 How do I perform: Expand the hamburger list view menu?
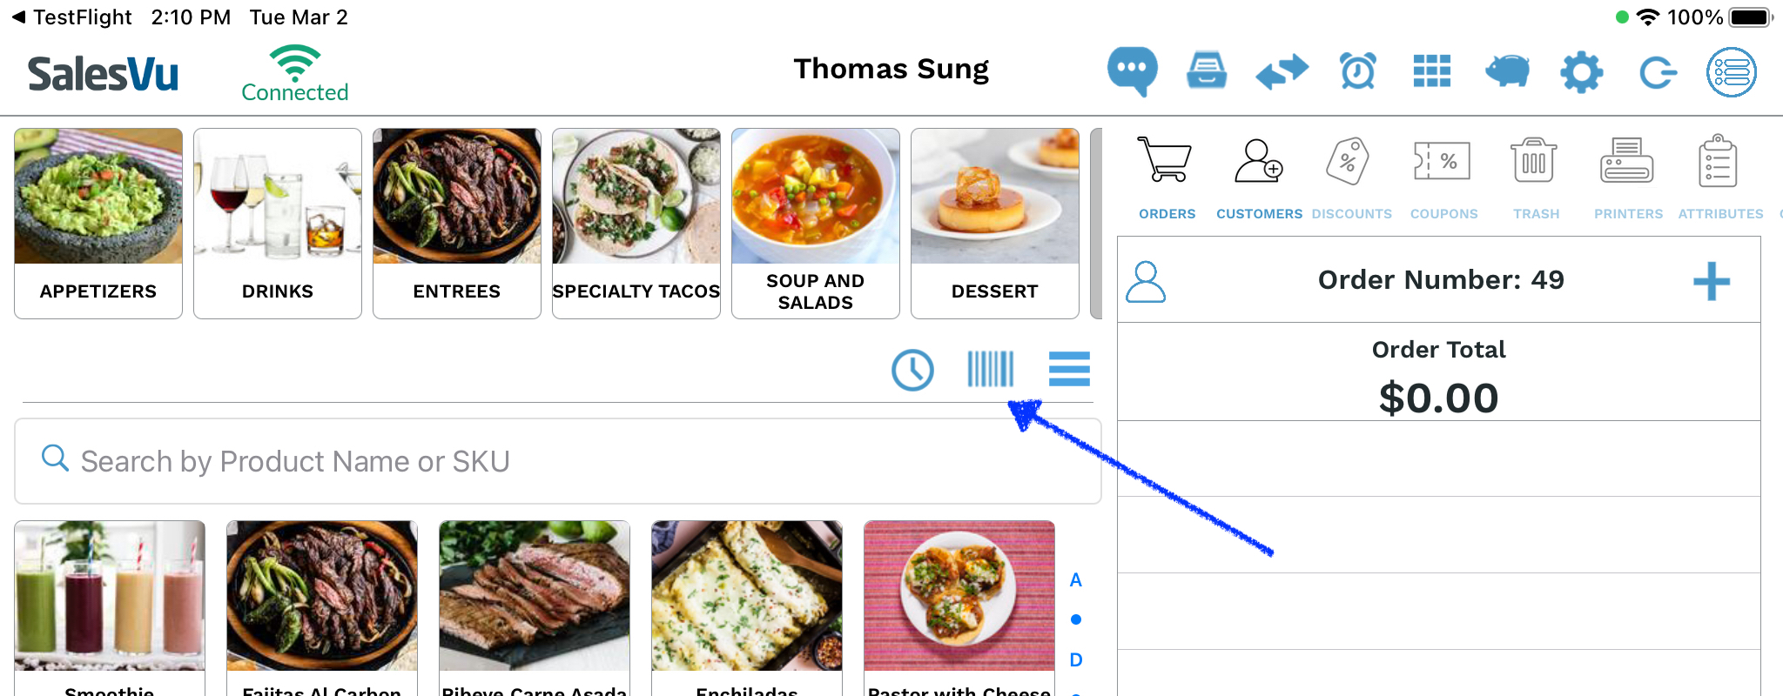pyautogui.click(x=1069, y=369)
